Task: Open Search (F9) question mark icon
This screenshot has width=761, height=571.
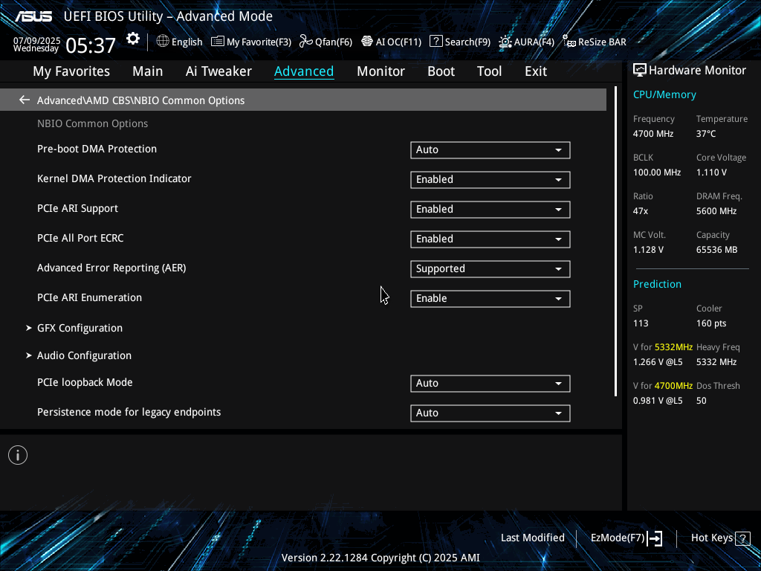Action: click(436, 42)
